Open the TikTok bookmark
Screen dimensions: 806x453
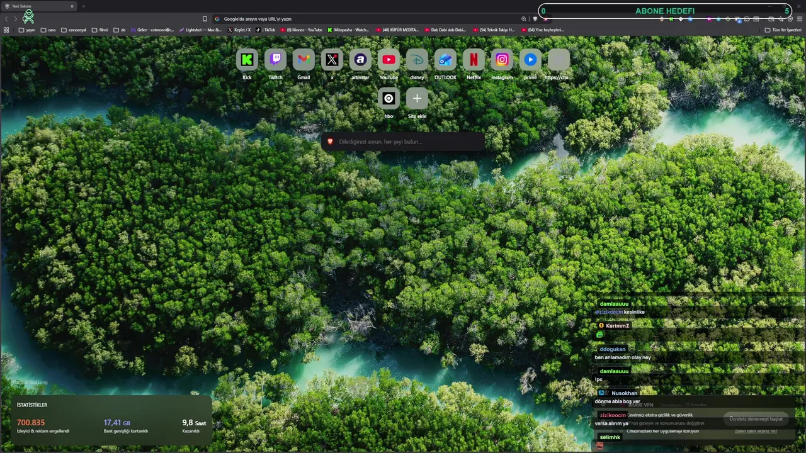[x=266, y=30]
